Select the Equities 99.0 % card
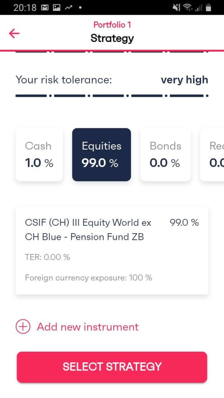Screen dimensions: 224x398 [101, 155]
